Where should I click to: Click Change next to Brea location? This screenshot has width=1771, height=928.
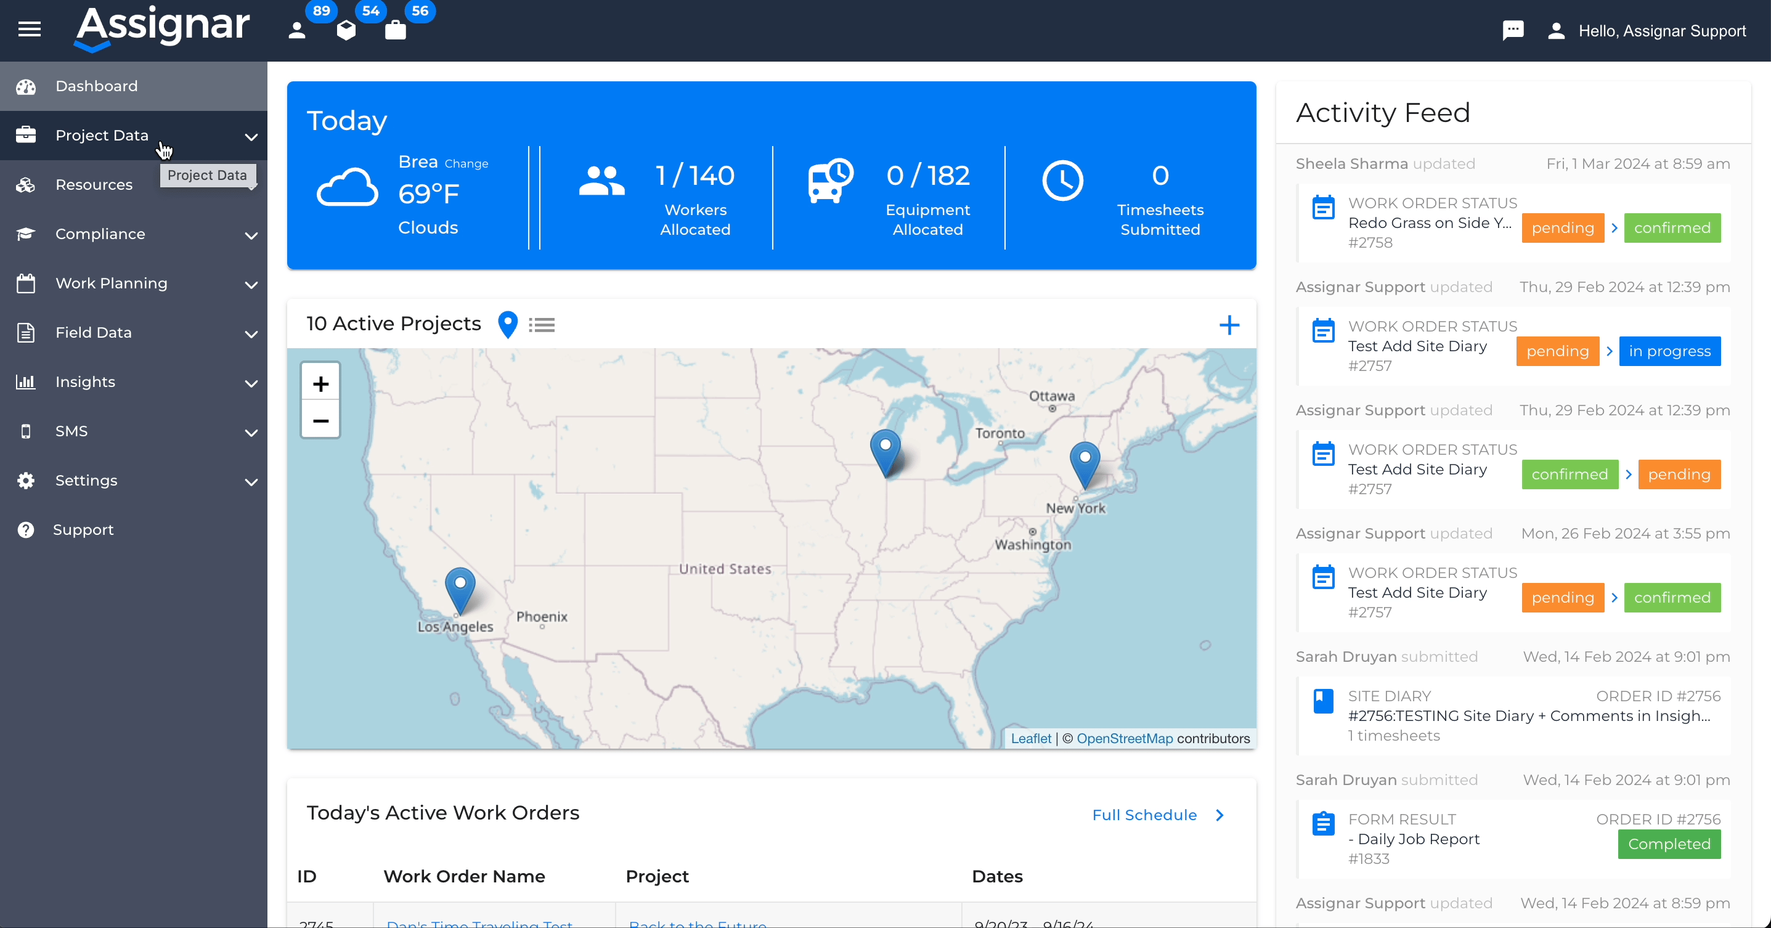(x=466, y=164)
